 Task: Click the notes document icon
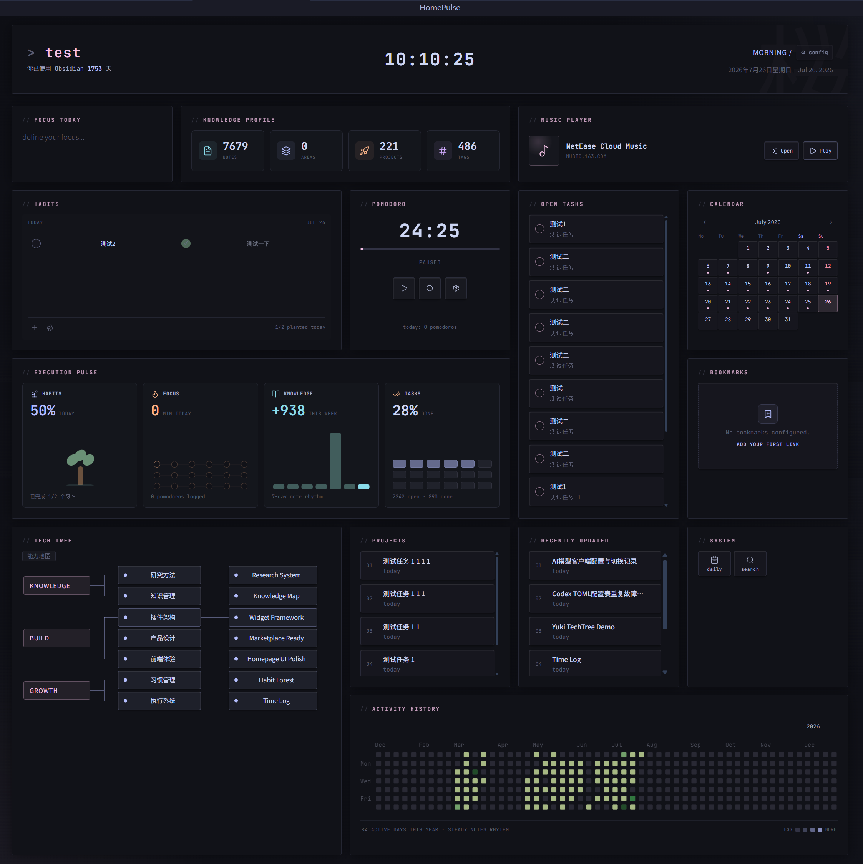[207, 151]
